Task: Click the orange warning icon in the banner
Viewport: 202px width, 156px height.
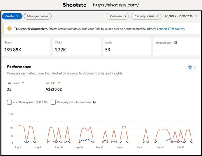Action: (x=9, y=29)
